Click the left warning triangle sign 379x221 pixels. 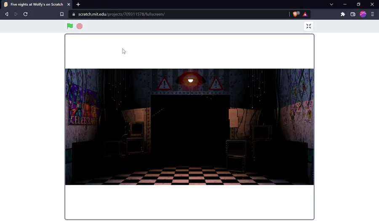tap(164, 84)
